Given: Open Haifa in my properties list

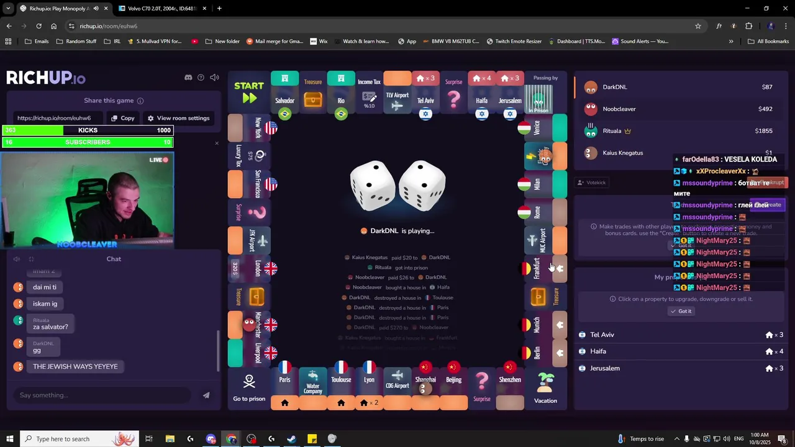Looking at the screenshot, I should tap(681, 351).
